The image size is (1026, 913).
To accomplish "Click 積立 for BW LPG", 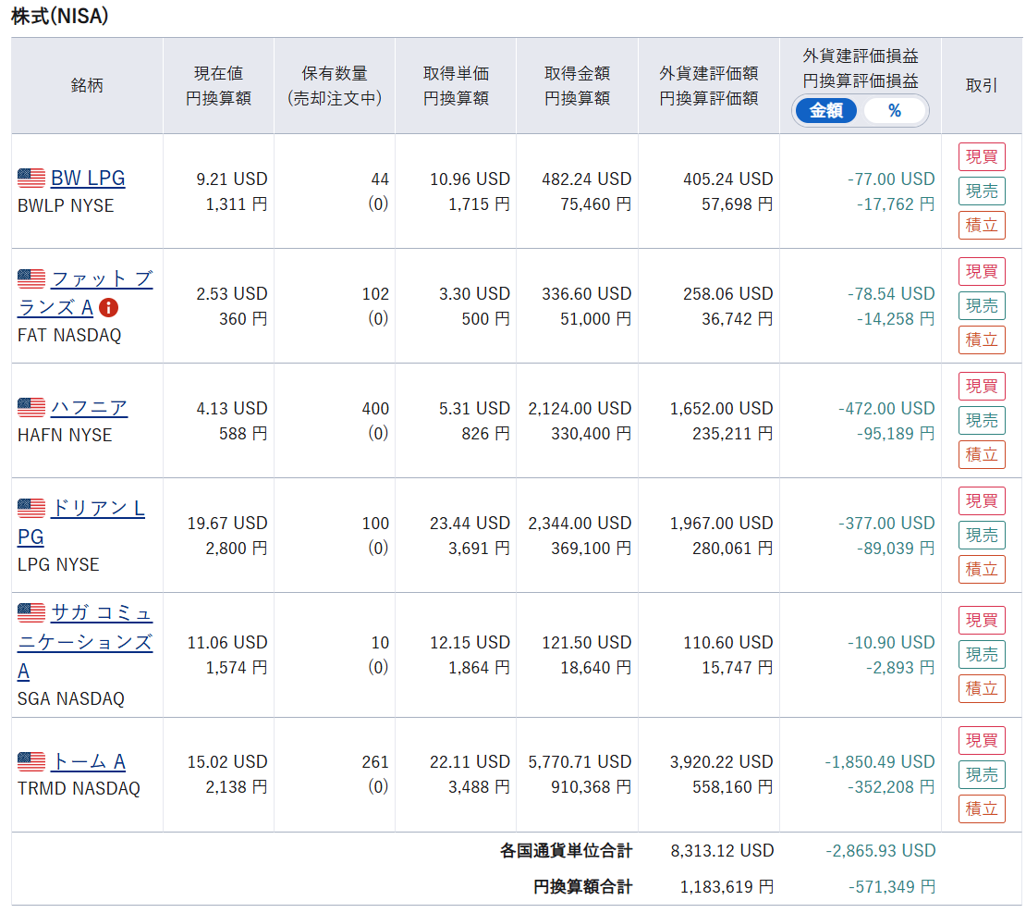I will click(x=982, y=226).
